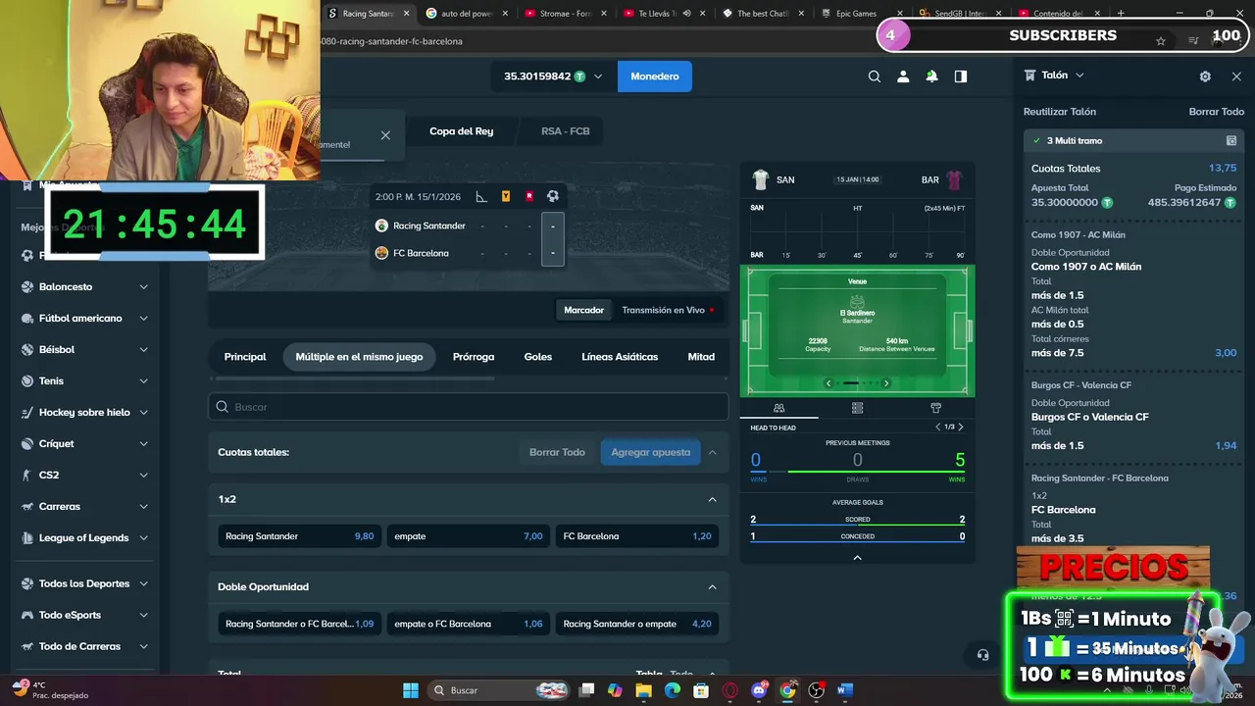
Task: Select the Prórroga tab
Action: (x=474, y=357)
